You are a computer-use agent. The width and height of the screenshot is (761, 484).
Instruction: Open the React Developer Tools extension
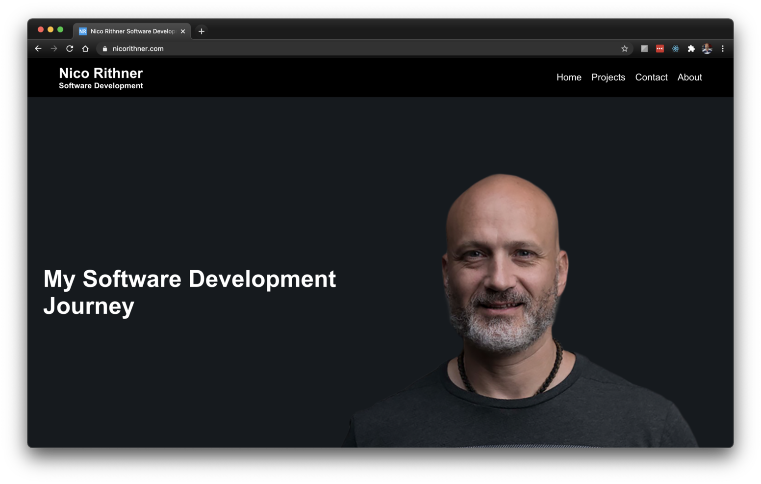point(675,48)
